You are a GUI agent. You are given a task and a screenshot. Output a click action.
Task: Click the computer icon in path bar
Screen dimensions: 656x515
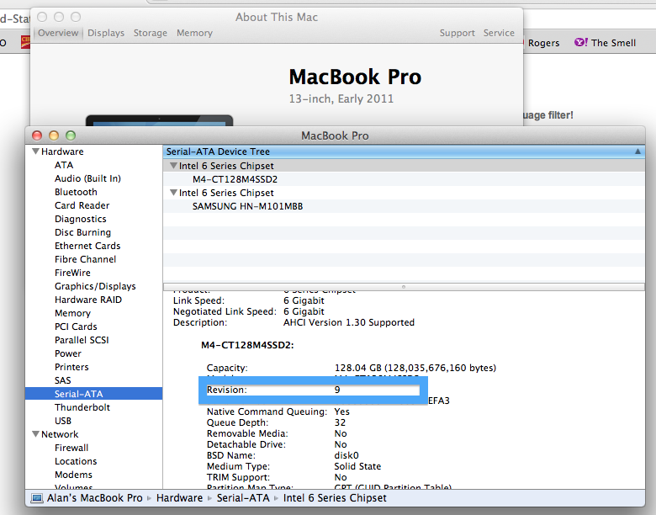point(37,498)
